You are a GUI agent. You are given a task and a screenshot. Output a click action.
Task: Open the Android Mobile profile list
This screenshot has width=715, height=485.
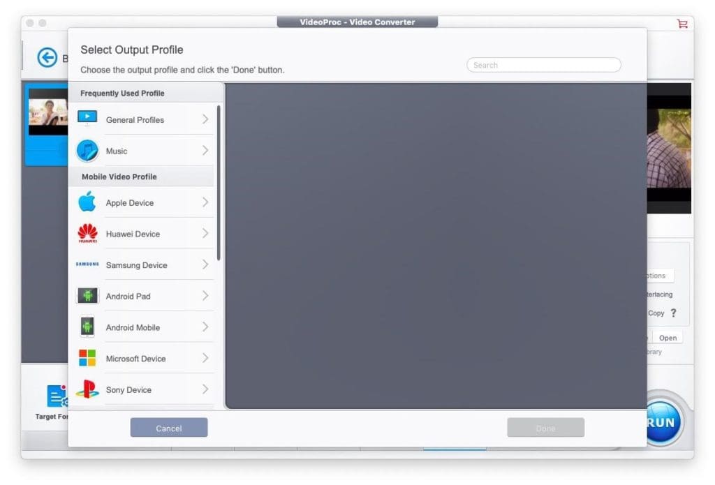(x=133, y=327)
